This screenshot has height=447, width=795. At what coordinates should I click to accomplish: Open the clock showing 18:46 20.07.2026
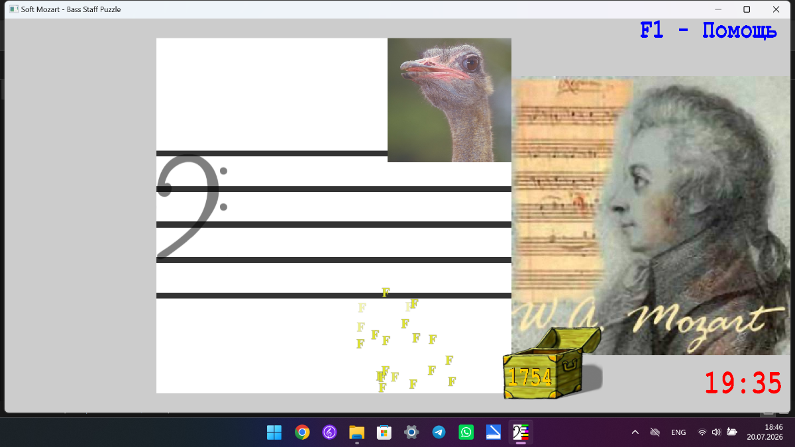pyautogui.click(x=765, y=432)
